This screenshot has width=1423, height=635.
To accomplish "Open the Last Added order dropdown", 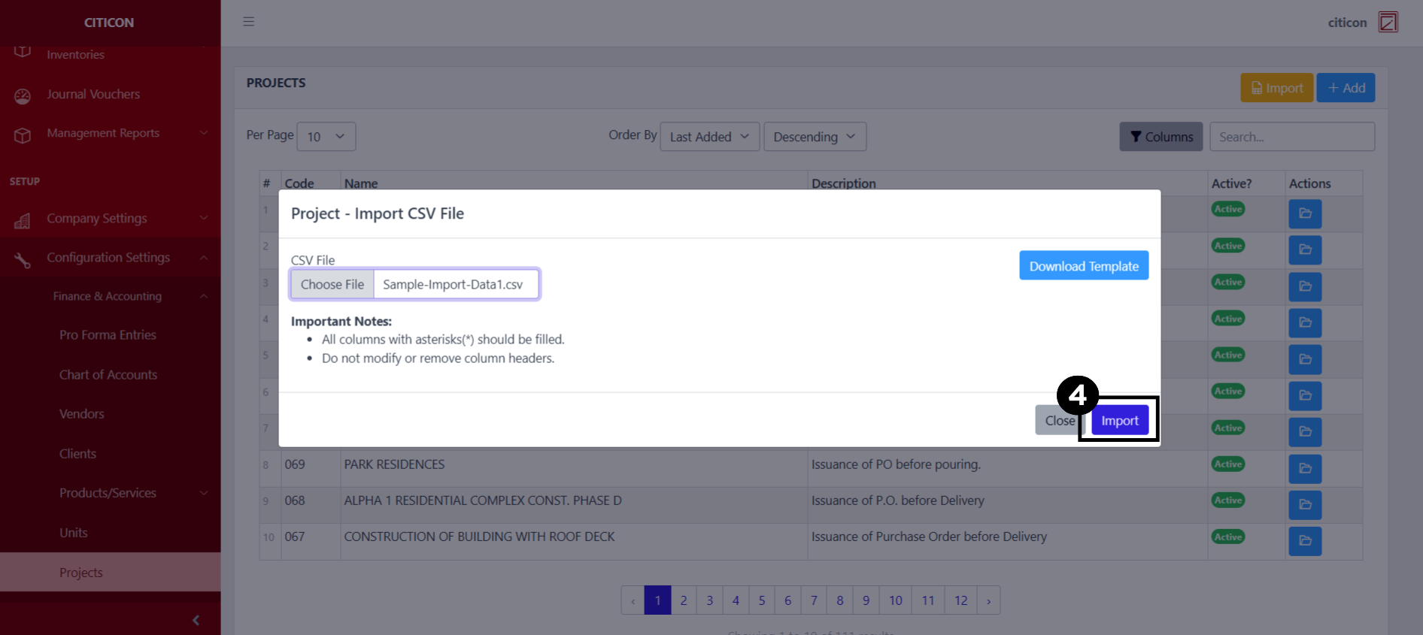I will 709,137.
